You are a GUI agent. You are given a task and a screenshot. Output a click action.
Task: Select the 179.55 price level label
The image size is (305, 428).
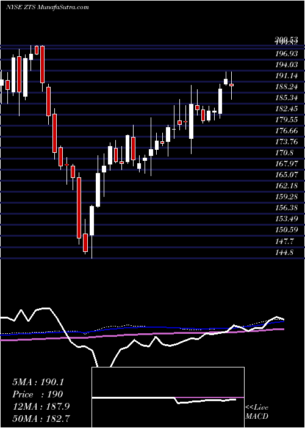286,120
